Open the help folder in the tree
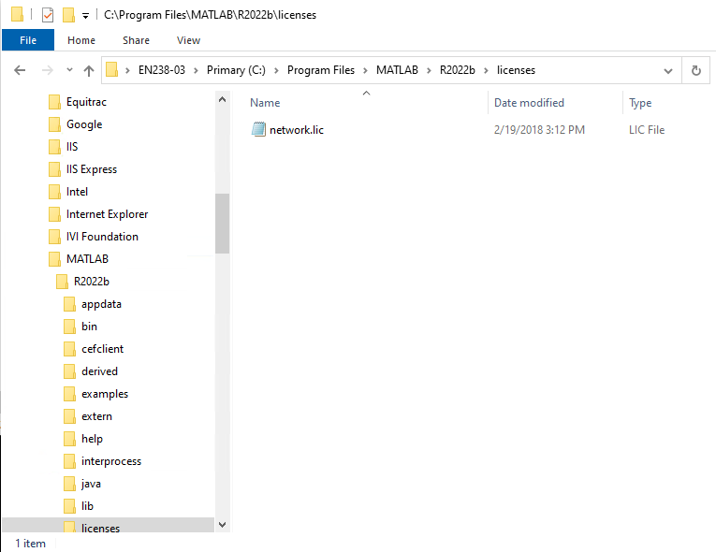The image size is (716, 552). (x=92, y=439)
